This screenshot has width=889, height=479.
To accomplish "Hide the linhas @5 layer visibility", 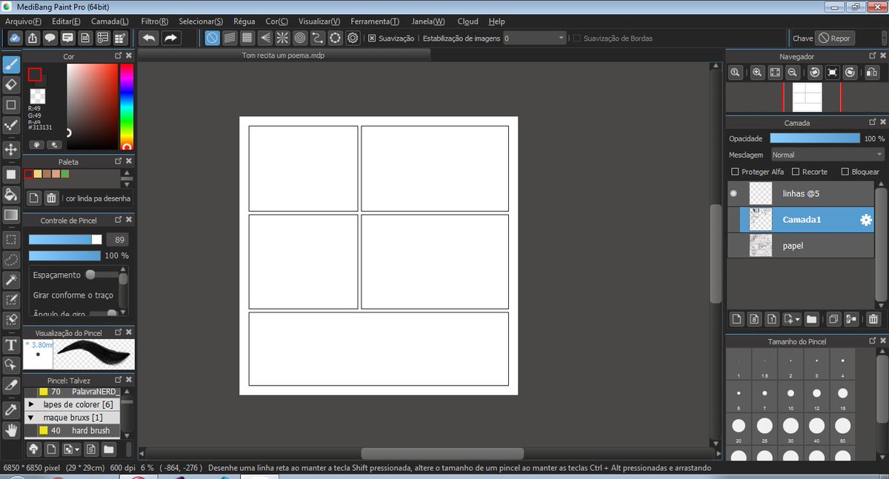I will tap(733, 193).
